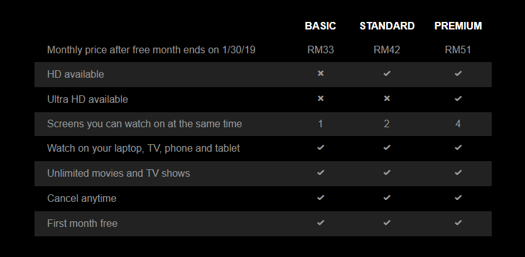Click Standard checkmark for Unlimited movies row

387,172
